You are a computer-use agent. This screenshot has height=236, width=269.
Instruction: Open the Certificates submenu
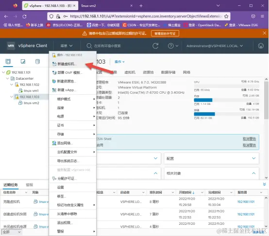[x=72, y=125]
